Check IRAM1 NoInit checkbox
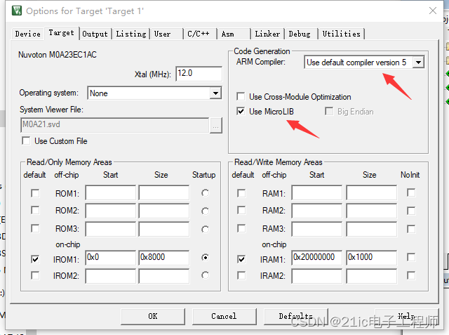This screenshot has height=335, width=449. (411, 257)
